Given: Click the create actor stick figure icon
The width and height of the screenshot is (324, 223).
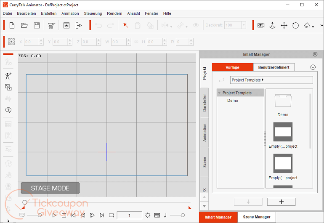Looking at the screenshot, I should click(8, 76).
